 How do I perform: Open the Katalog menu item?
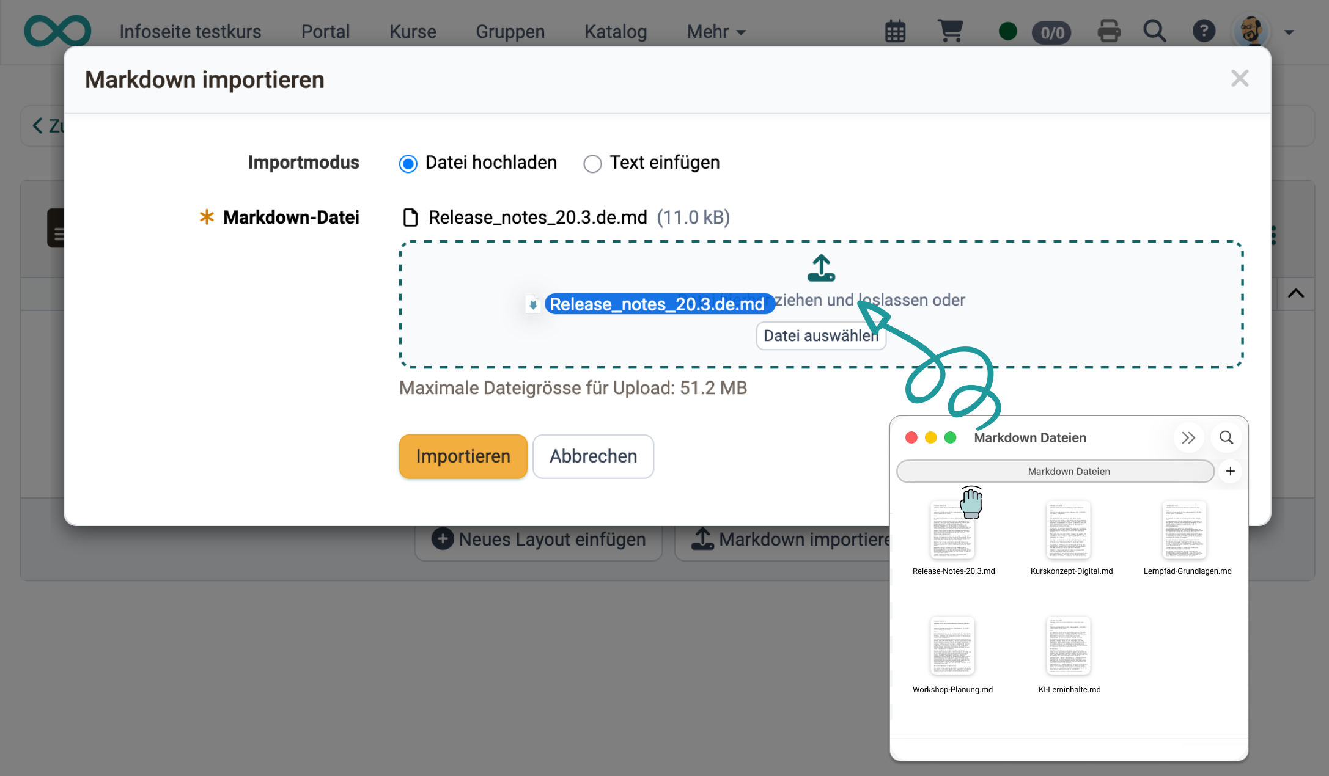pyautogui.click(x=615, y=31)
